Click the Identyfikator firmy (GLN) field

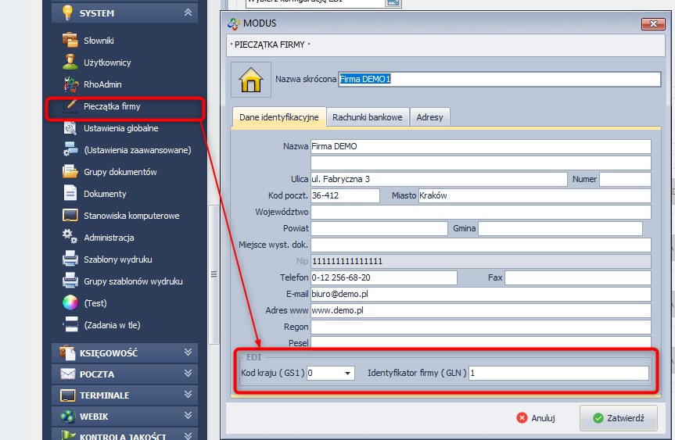coord(558,374)
